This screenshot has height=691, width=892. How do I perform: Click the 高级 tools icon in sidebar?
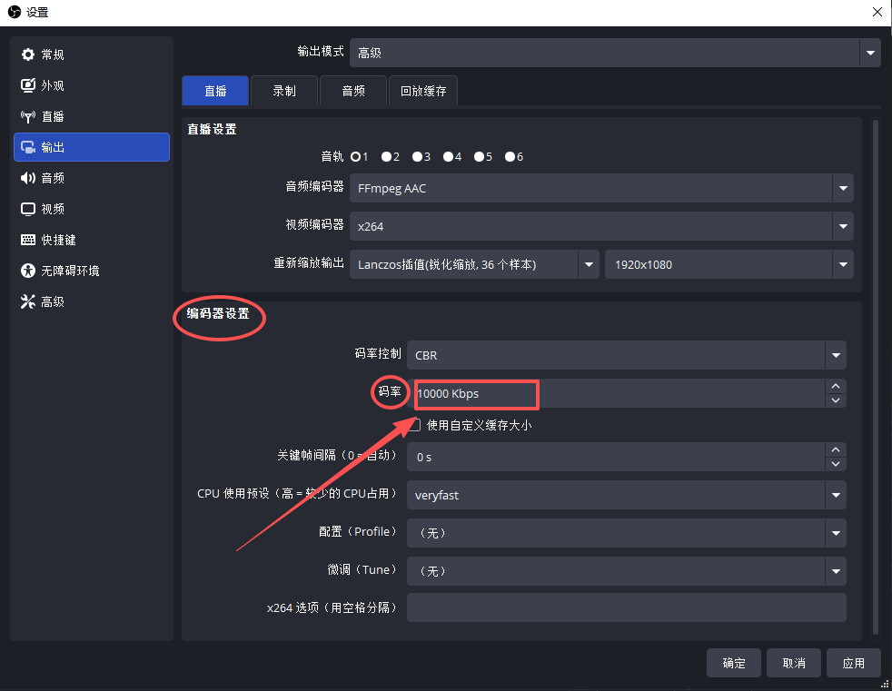pos(28,301)
